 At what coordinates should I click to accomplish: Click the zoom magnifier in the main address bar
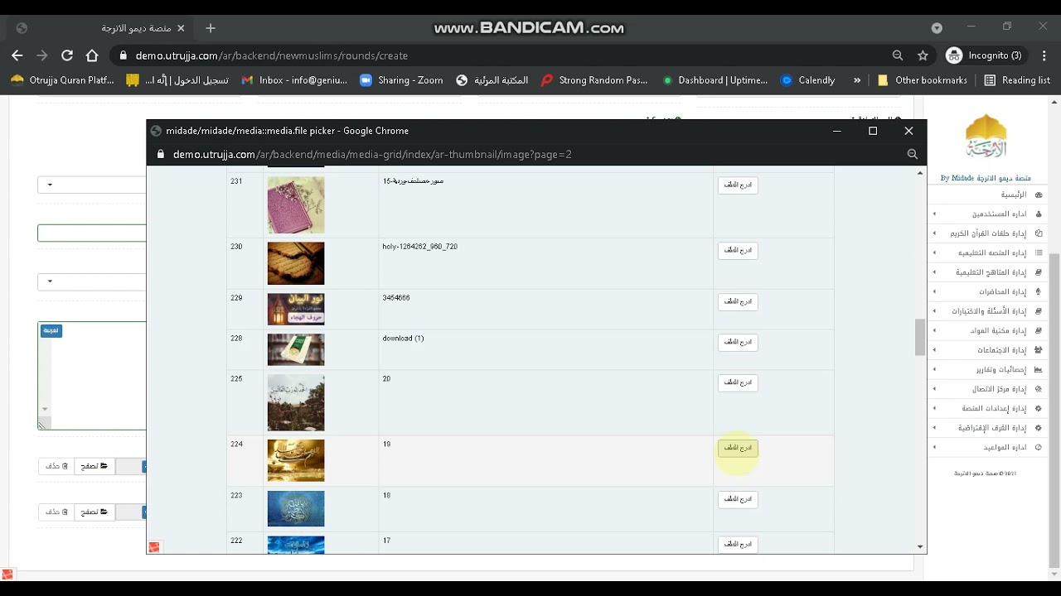pos(898,55)
